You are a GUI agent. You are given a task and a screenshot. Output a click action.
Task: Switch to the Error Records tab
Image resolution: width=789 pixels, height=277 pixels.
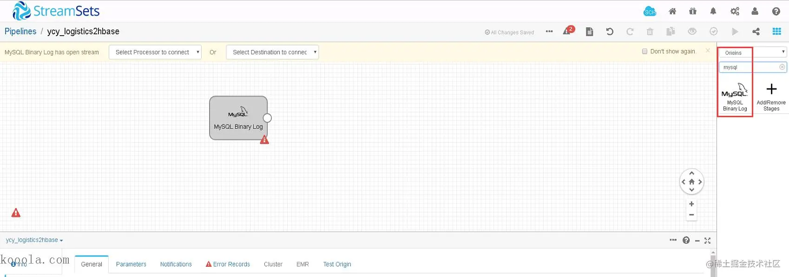pyautogui.click(x=228, y=264)
